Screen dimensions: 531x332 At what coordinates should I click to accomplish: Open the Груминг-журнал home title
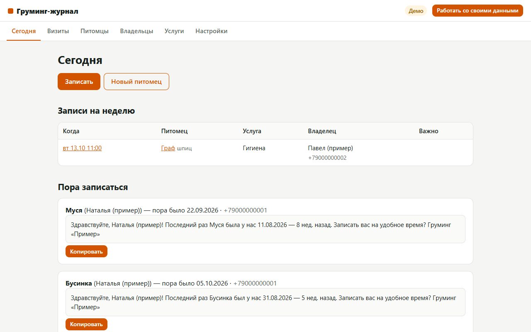(x=47, y=11)
